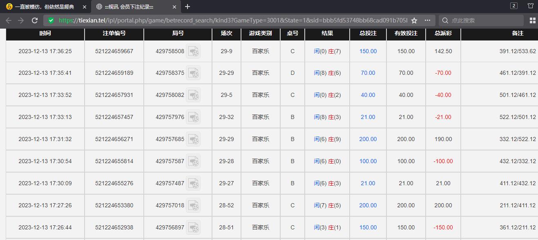The image size is (538, 240).
Task: Select effective bet 70.00 cell
Action: coord(406,73)
